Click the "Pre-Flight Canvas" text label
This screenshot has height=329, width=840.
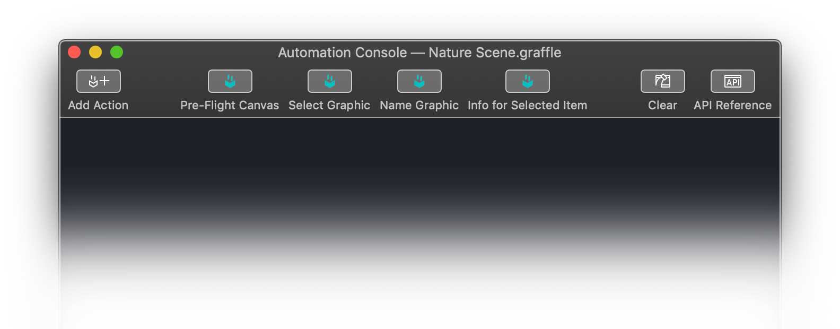pos(230,105)
